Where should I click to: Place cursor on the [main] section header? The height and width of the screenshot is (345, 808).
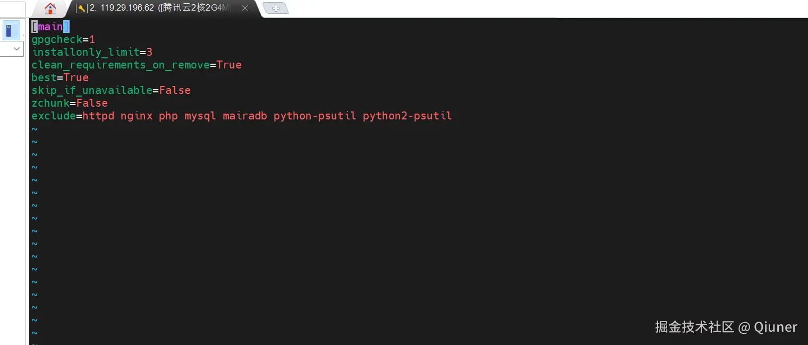click(x=49, y=26)
